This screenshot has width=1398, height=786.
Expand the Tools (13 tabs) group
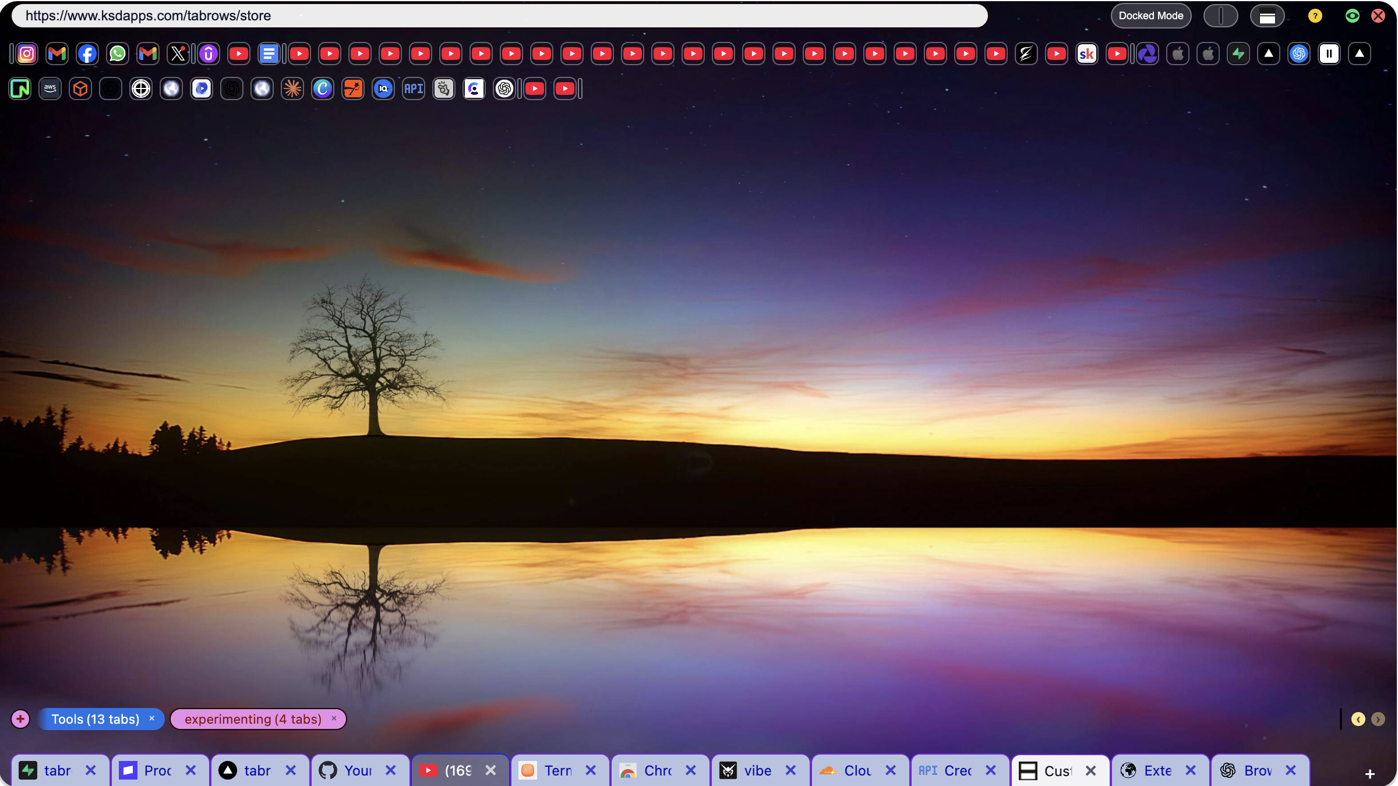95,719
